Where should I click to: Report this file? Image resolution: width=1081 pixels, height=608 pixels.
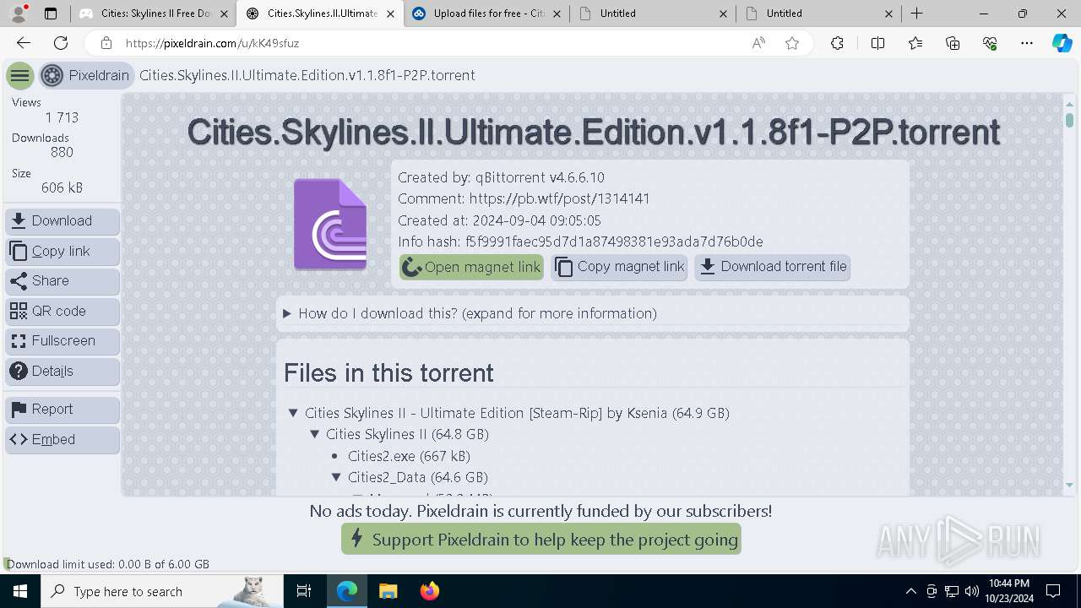pyautogui.click(x=62, y=410)
